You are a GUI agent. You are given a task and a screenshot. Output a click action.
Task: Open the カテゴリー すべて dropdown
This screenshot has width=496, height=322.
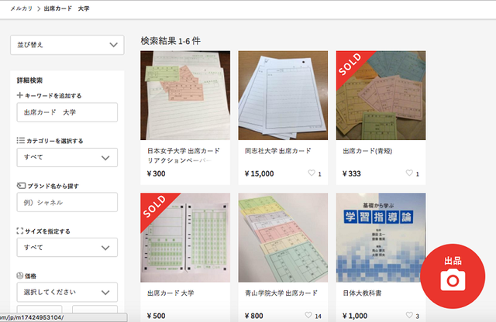[67, 157]
